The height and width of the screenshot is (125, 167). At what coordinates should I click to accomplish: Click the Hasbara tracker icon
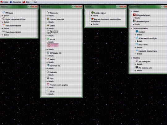(92, 12)
